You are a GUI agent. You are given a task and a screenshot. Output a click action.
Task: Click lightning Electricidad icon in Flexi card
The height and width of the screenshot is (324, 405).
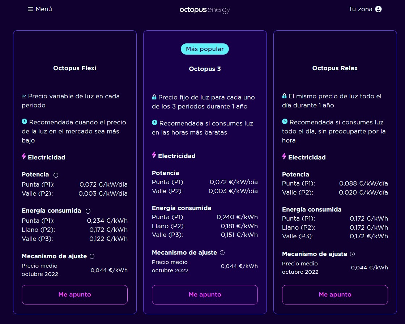[x=24, y=156]
